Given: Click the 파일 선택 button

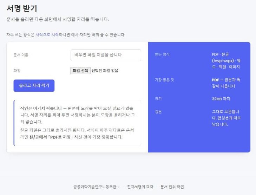Looking at the screenshot, I should coord(80,71).
